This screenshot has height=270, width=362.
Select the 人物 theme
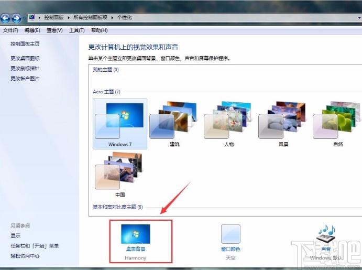click(x=229, y=124)
